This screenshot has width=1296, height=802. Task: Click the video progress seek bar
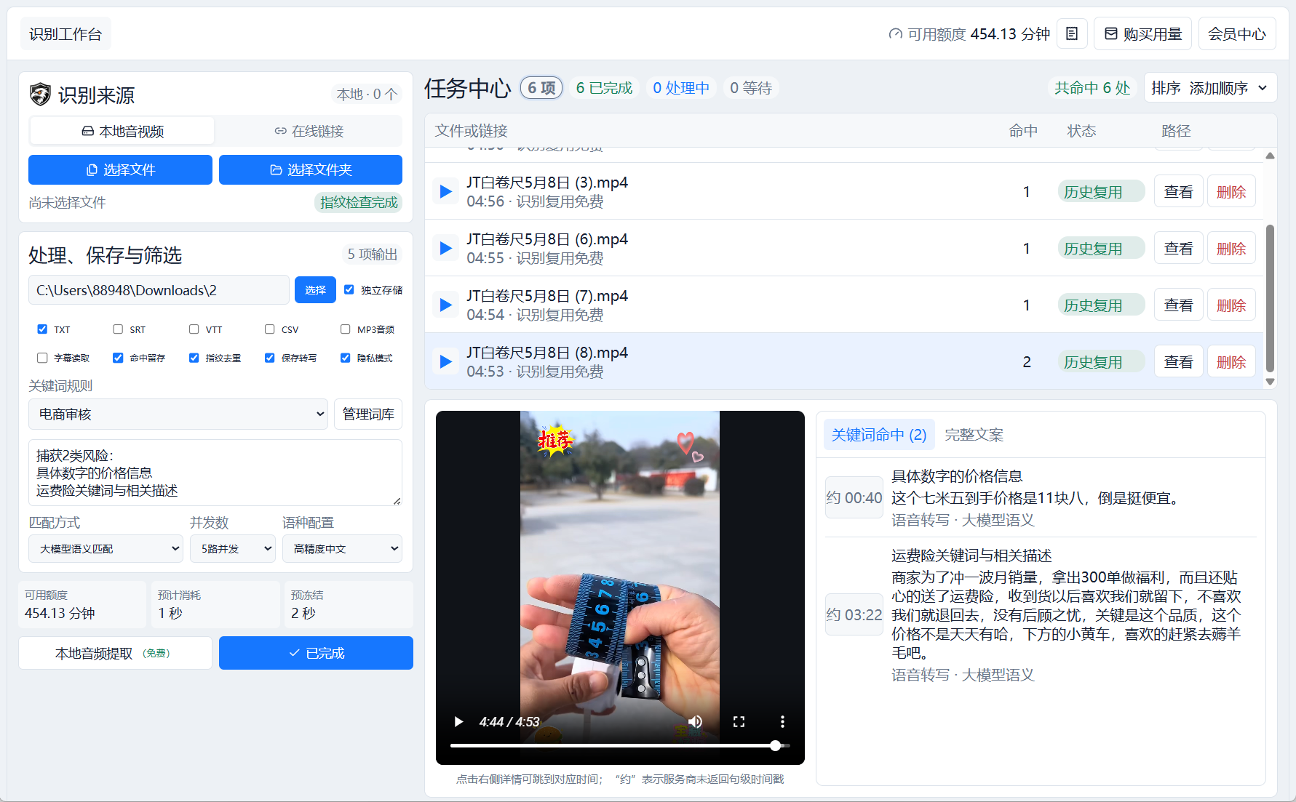pos(620,745)
